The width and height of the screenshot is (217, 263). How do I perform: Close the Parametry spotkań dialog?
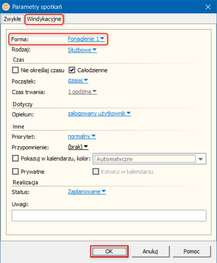tap(208, 7)
